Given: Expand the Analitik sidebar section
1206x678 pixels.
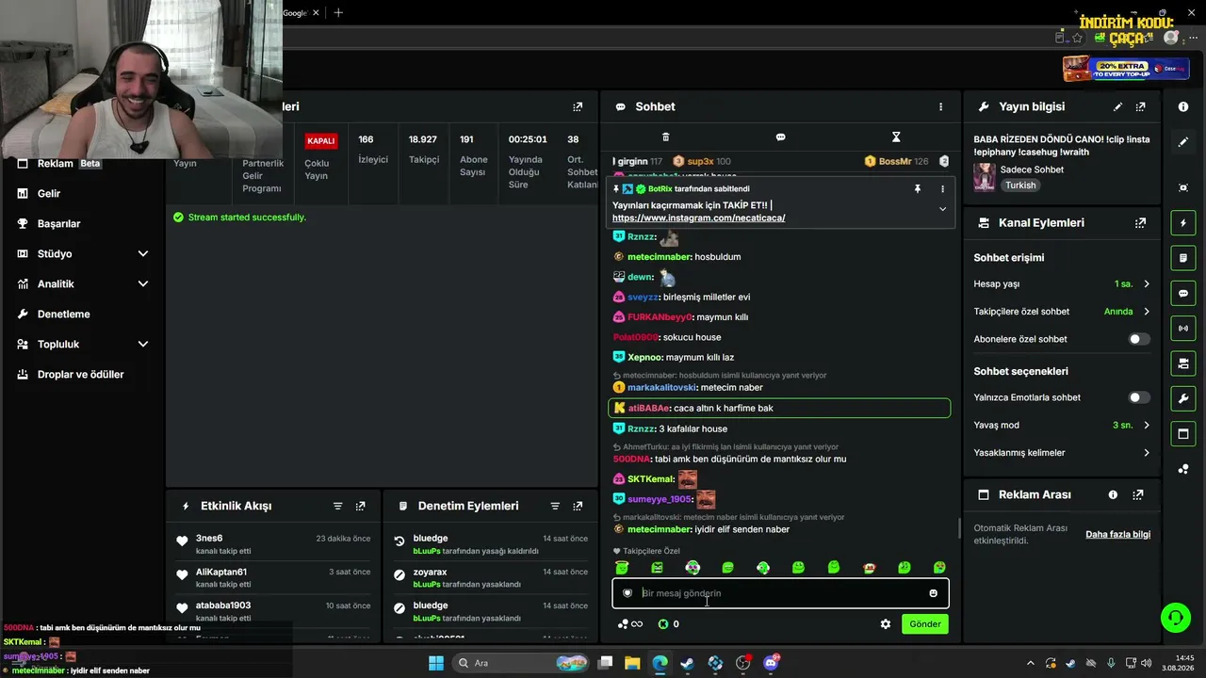Looking at the screenshot, I should 83,283.
